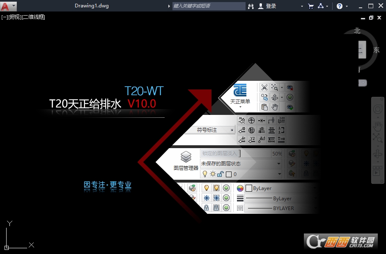Open the red A application menu

pyautogui.click(x=5, y=6)
